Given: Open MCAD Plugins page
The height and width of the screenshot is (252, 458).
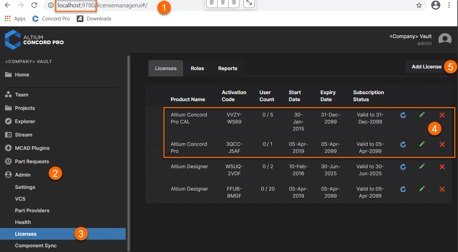Looking at the screenshot, I should [32, 148].
